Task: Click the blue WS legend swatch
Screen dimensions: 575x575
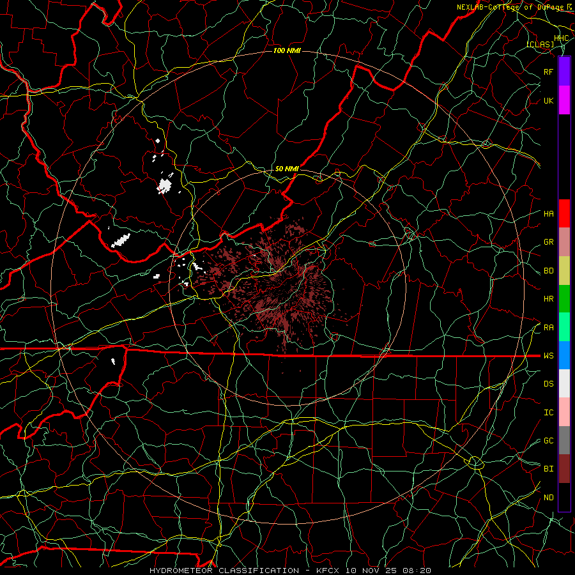Action: click(x=564, y=355)
